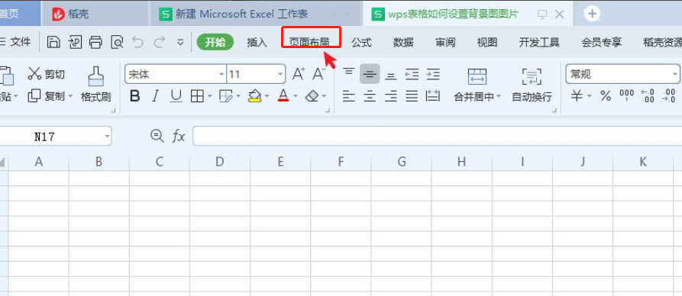This screenshot has height=296, width=682.
Task: Click the Export to PDF icon
Action: click(75, 42)
